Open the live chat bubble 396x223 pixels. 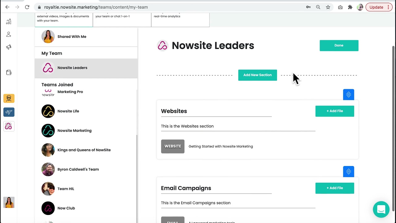point(381,209)
